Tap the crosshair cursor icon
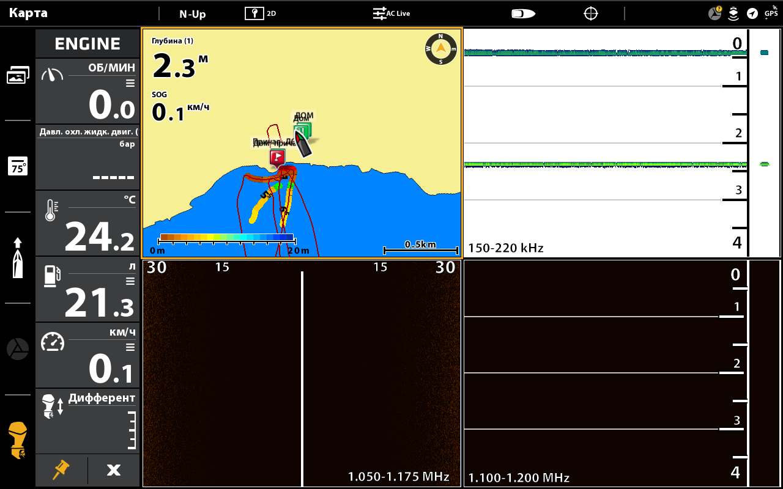The height and width of the screenshot is (489, 783). [x=590, y=13]
